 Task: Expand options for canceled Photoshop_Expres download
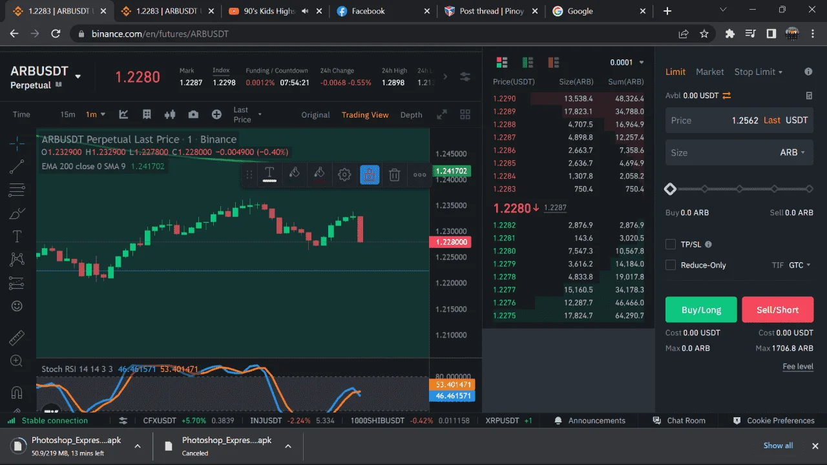(288, 446)
